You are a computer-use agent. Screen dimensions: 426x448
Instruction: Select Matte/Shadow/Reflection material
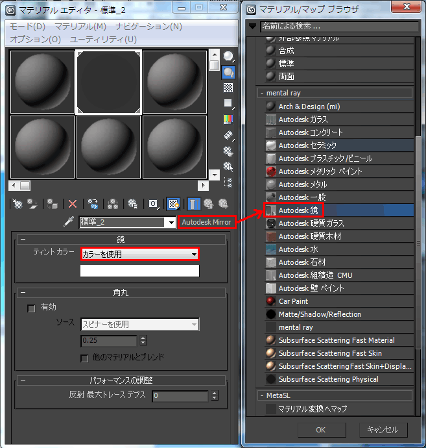340,314
